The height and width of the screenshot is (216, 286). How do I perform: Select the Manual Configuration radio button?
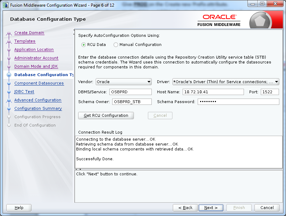coord(116,45)
